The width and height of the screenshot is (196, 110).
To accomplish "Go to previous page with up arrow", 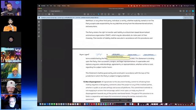I will [85, 14].
